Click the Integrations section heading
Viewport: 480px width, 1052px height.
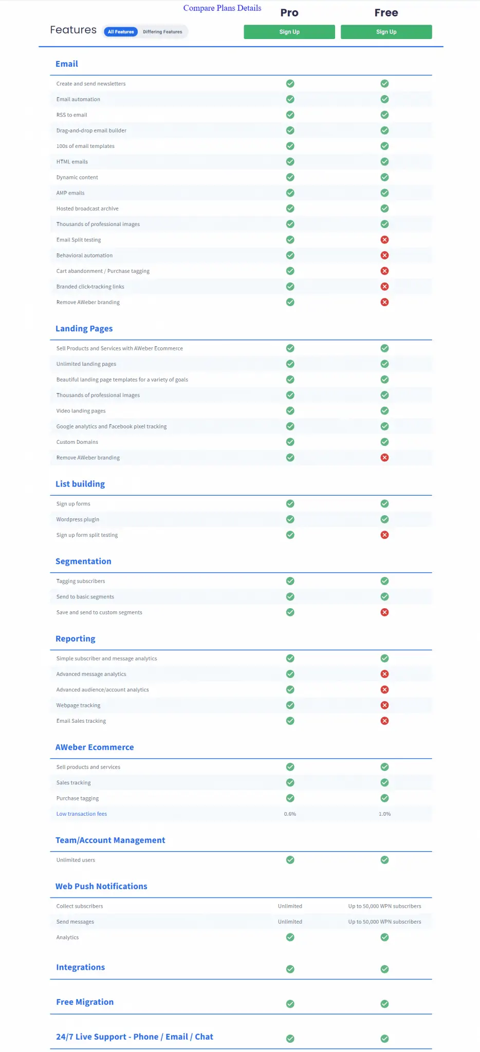[80, 967]
